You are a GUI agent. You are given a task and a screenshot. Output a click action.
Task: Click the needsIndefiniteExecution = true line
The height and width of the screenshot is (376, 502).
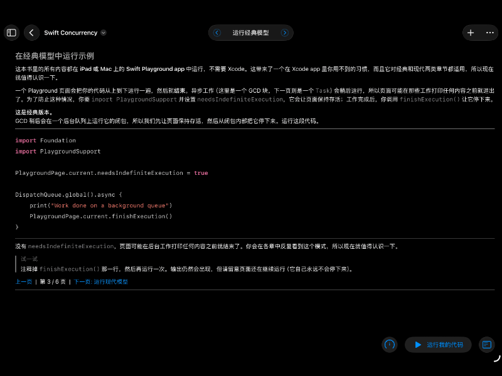click(112, 173)
